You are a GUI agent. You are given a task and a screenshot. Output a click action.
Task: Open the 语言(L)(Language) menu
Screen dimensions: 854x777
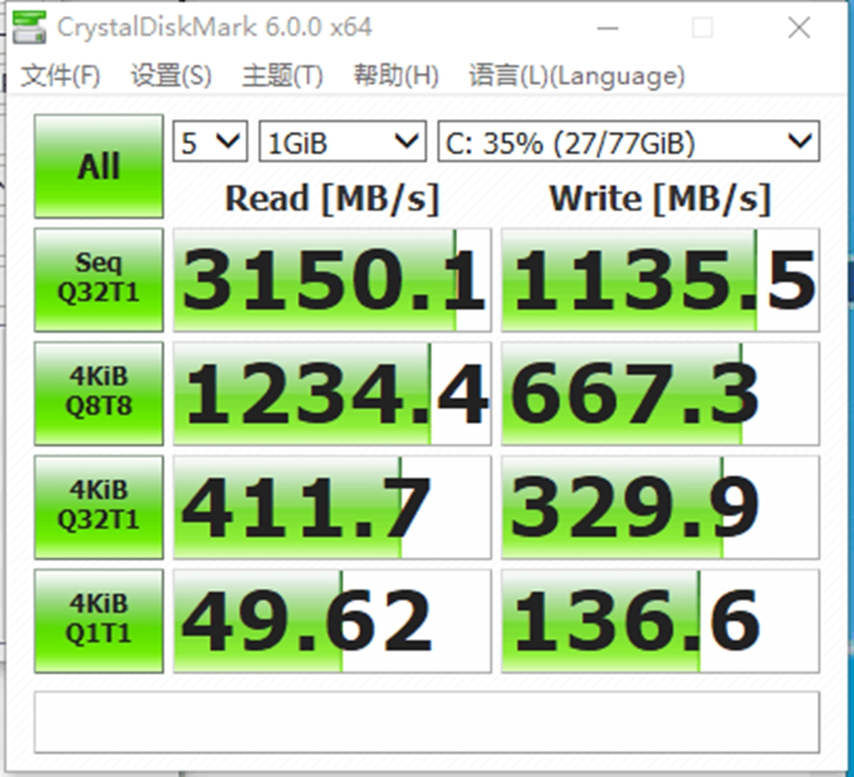point(576,77)
